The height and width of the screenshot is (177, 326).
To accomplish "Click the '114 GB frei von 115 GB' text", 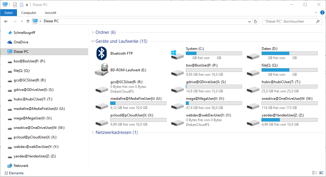I will pos(279,108).
